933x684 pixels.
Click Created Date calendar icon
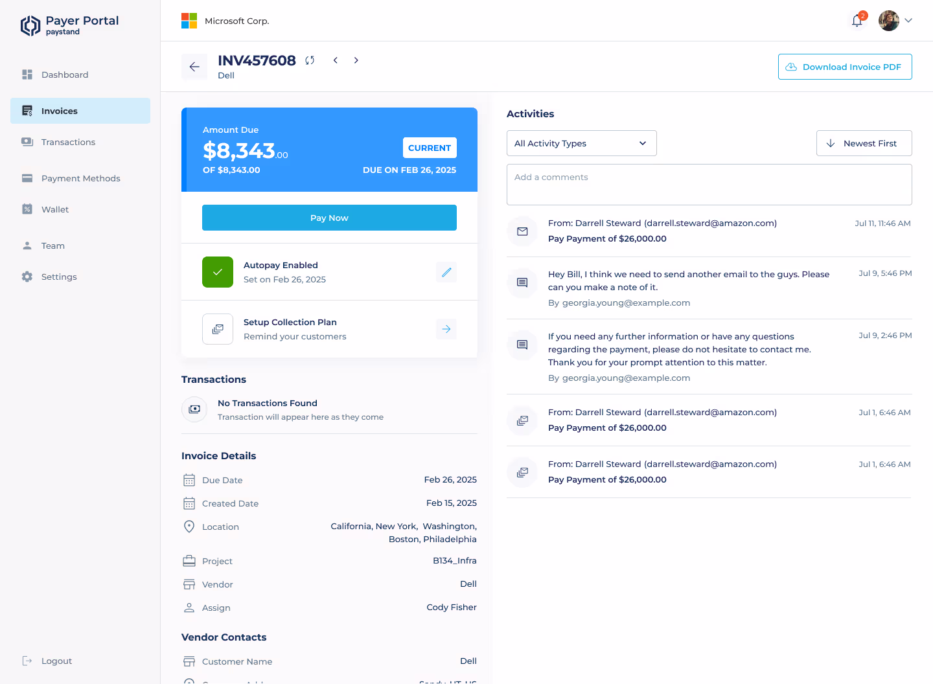click(x=189, y=503)
